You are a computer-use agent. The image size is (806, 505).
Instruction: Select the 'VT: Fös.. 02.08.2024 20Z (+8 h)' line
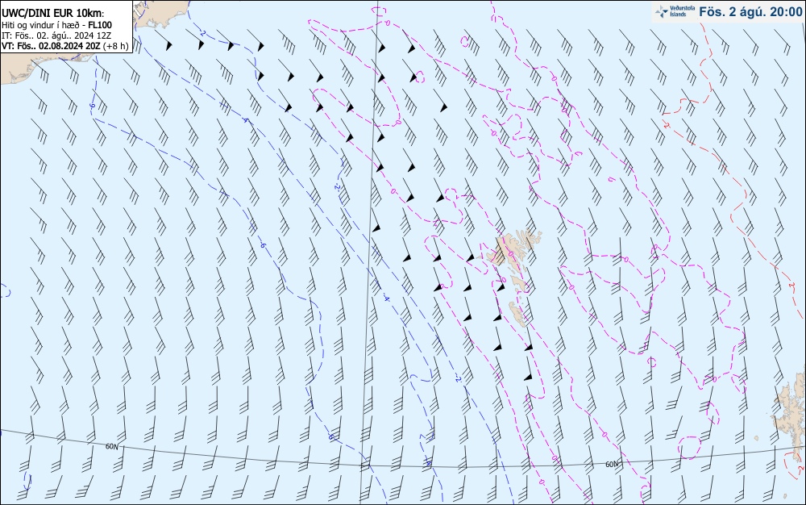point(64,46)
